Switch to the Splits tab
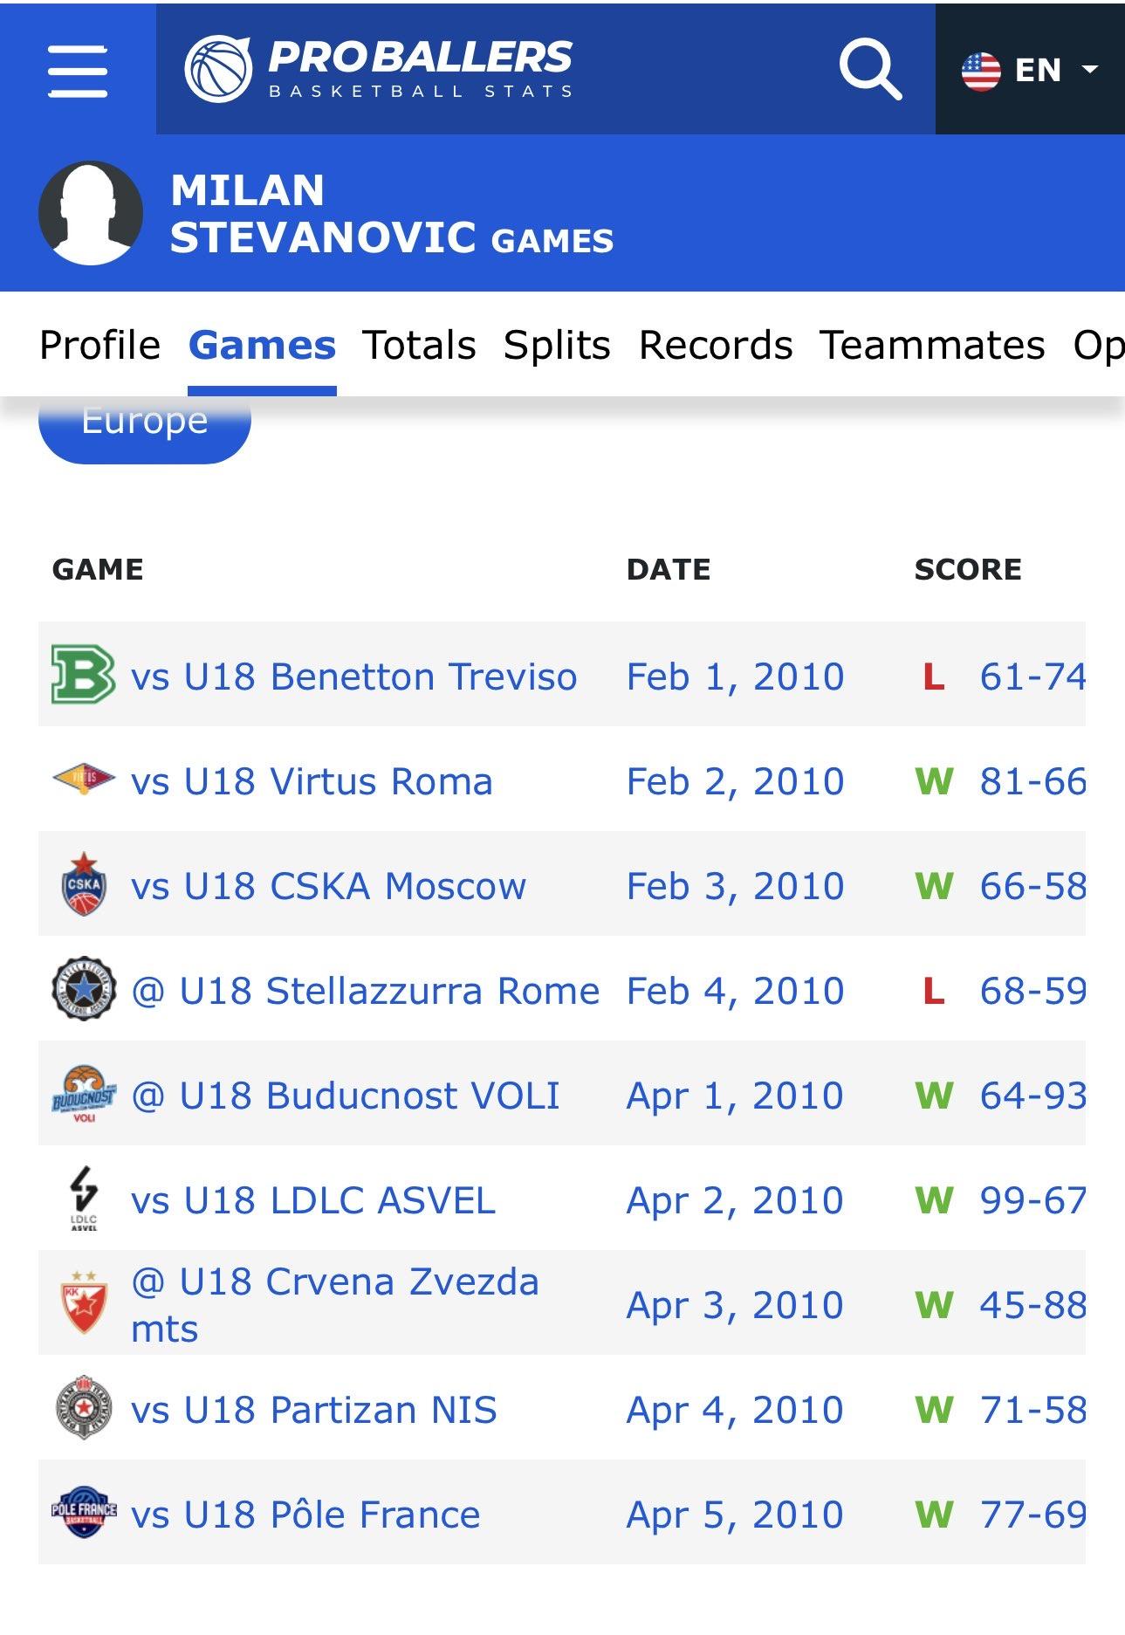1125x1635 pixels. pyautogui.click(x=557, y=345)
